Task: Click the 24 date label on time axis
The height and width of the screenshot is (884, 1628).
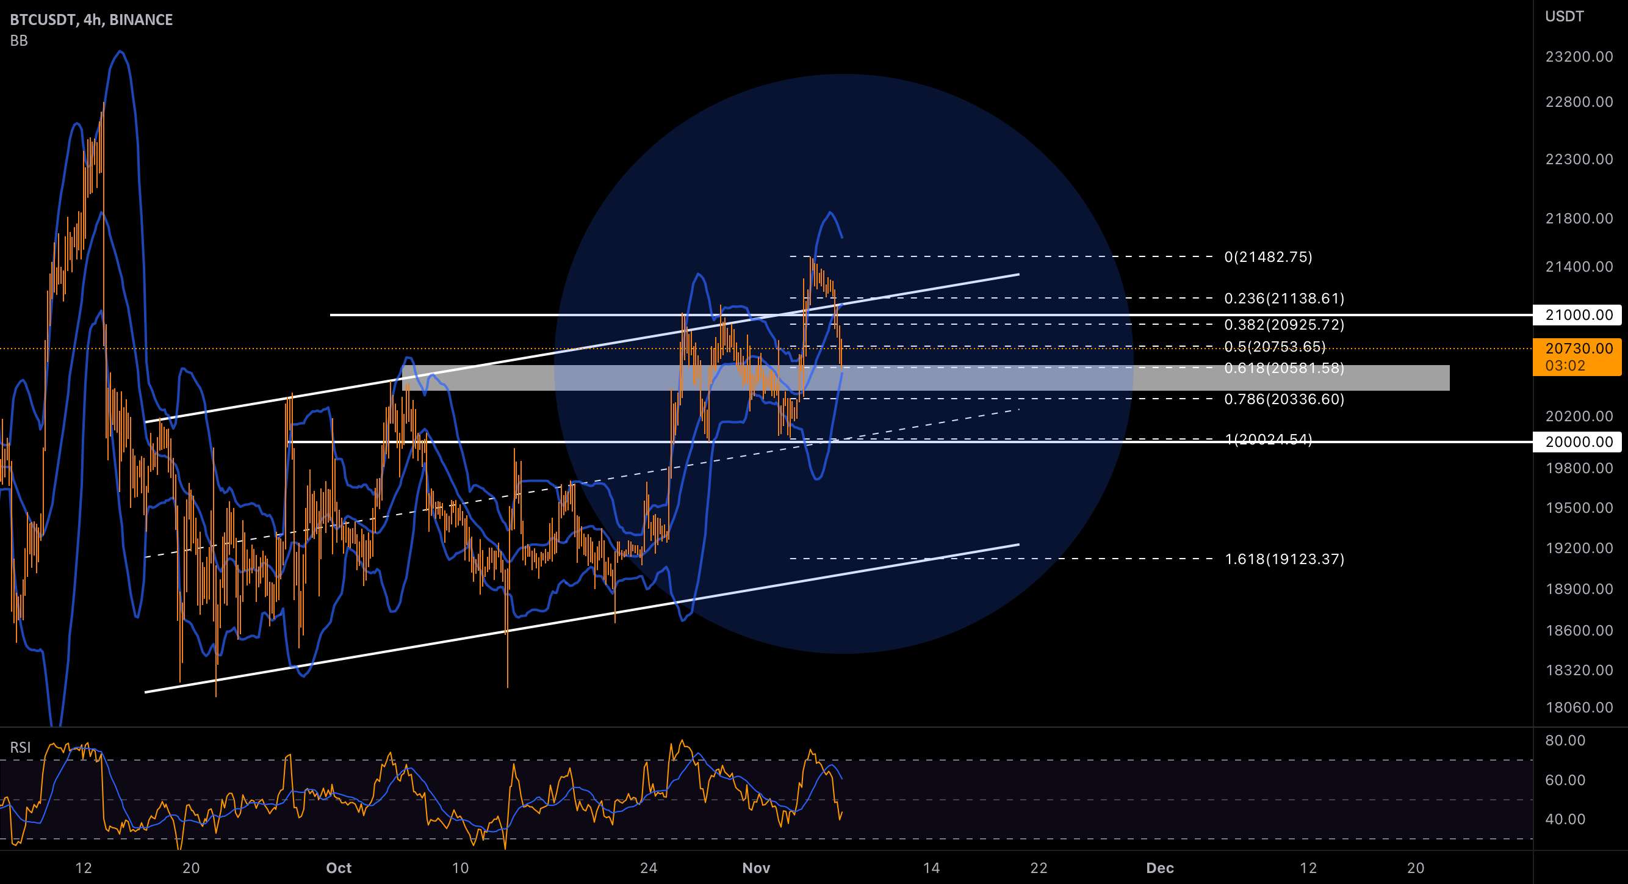Action: click(649, 868)
